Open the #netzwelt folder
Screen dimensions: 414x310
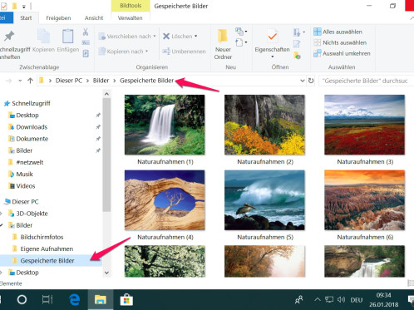(30, 162)
